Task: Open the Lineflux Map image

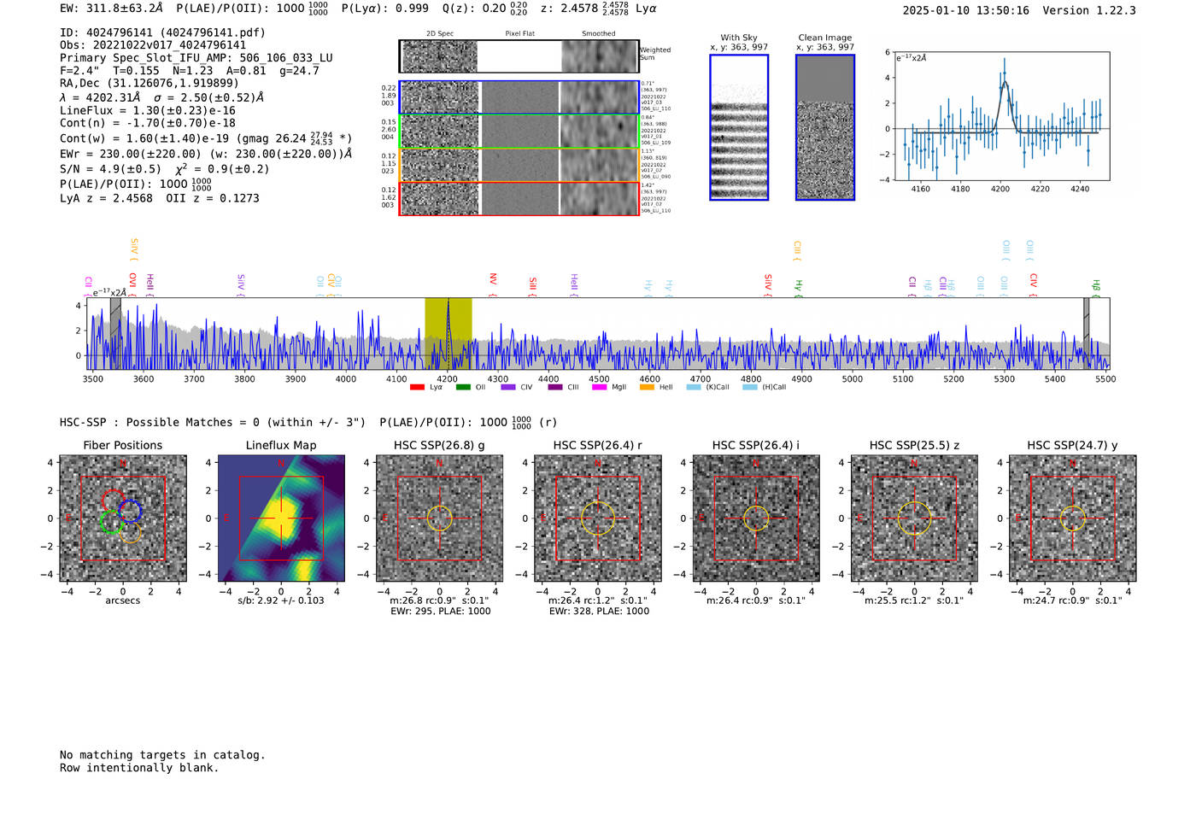Action: pyautogui.click(x=281, y=518)
